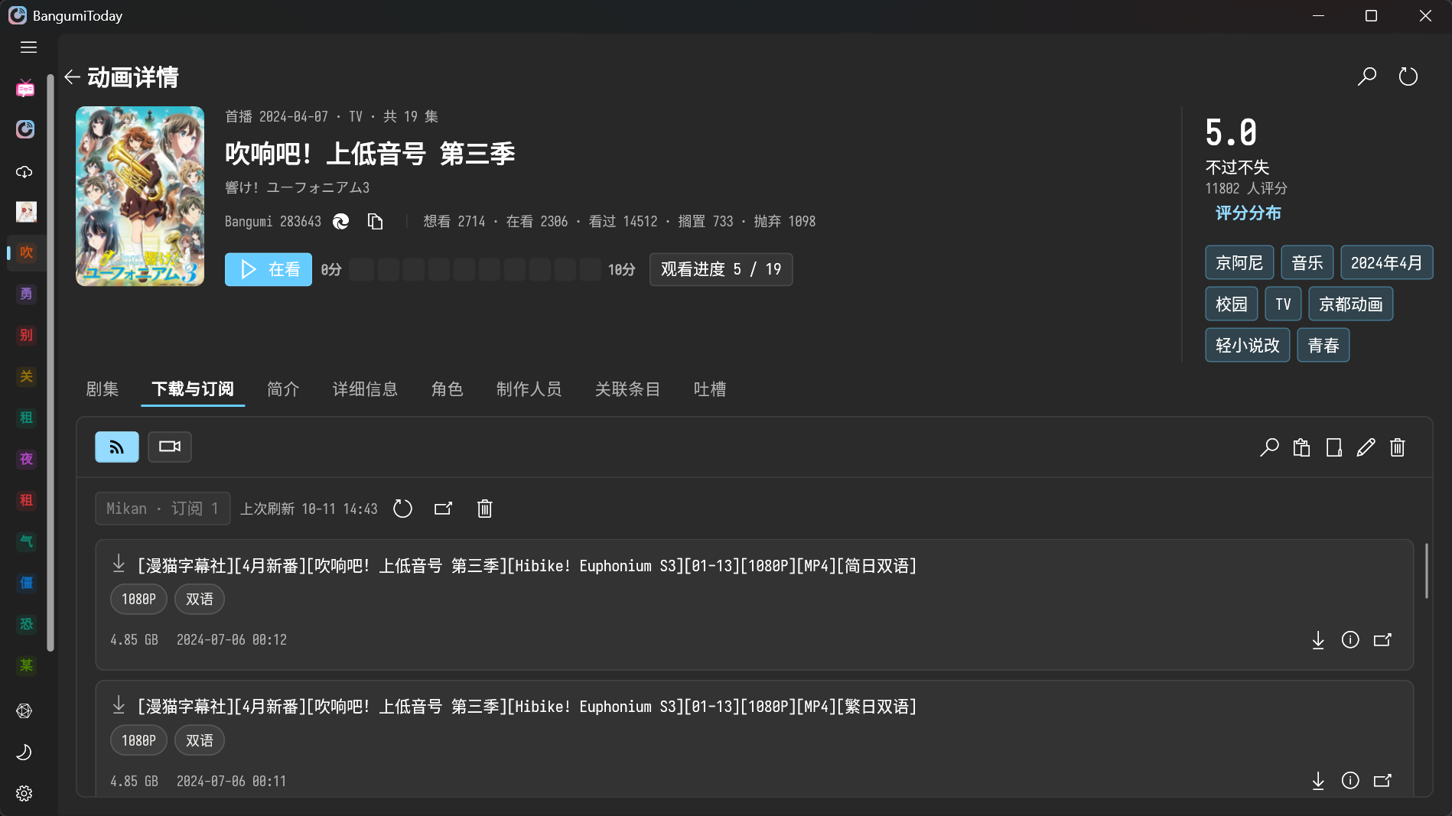Click the paste clipboard icon in download toolbar

(1301, 447)
